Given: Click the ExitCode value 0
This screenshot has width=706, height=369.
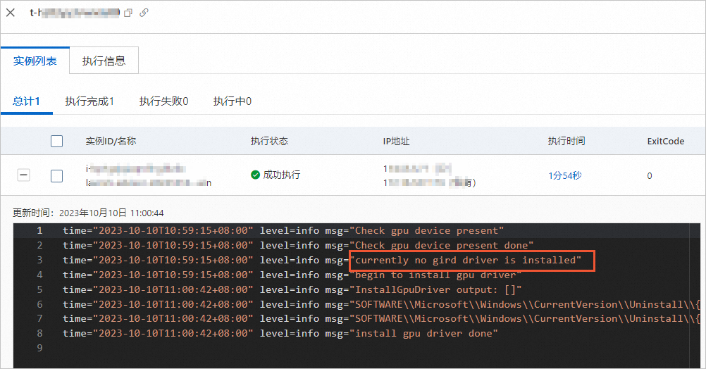Looking at the screenshot, I should point(649,175).
